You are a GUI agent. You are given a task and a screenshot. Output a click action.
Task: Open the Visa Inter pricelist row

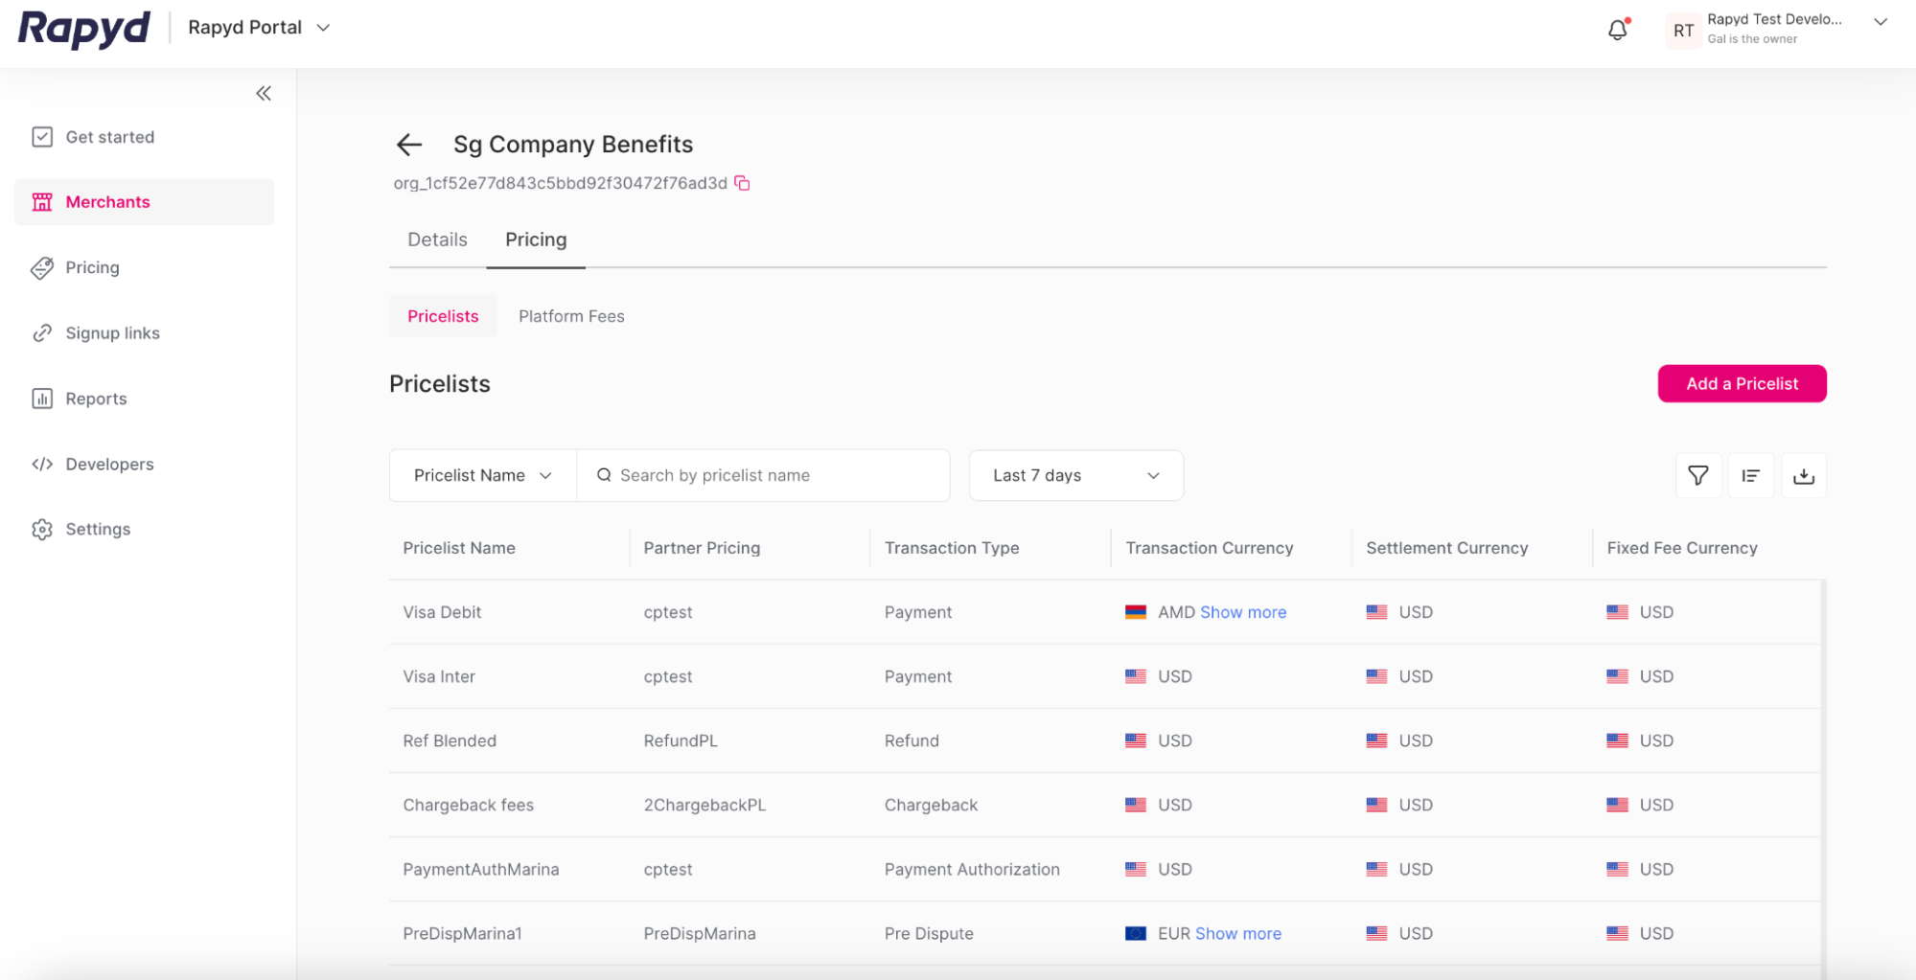coord(1104,676)
